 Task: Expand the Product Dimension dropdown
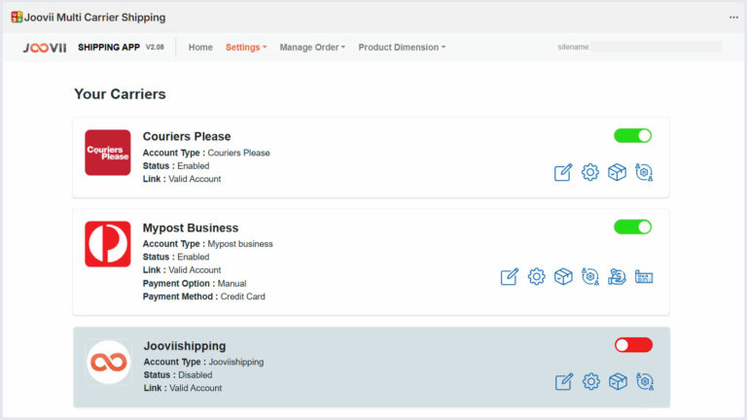(402, 47)
